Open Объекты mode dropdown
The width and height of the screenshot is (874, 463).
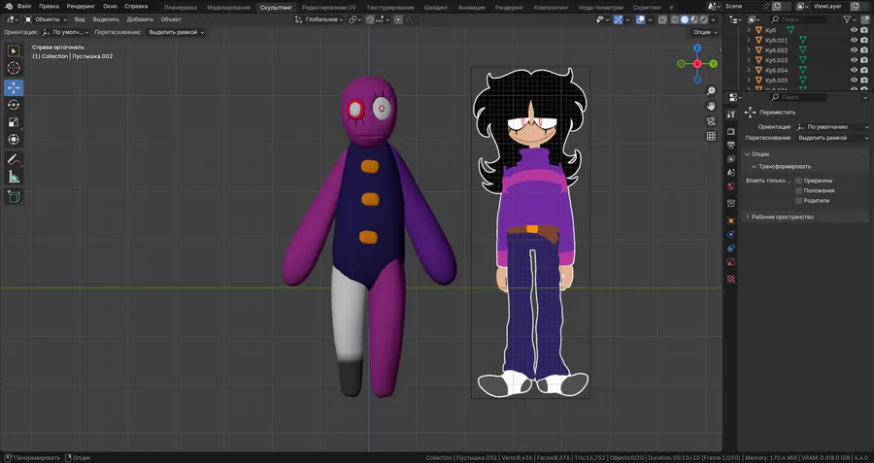[x=47, y=19]
